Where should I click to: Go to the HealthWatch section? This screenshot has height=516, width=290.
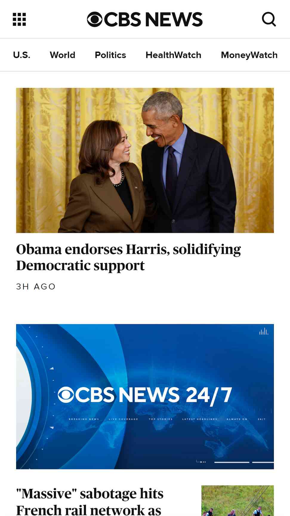(173, 55)
